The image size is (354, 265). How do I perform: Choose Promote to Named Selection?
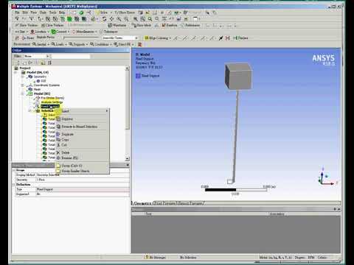[x=83, y=127]
